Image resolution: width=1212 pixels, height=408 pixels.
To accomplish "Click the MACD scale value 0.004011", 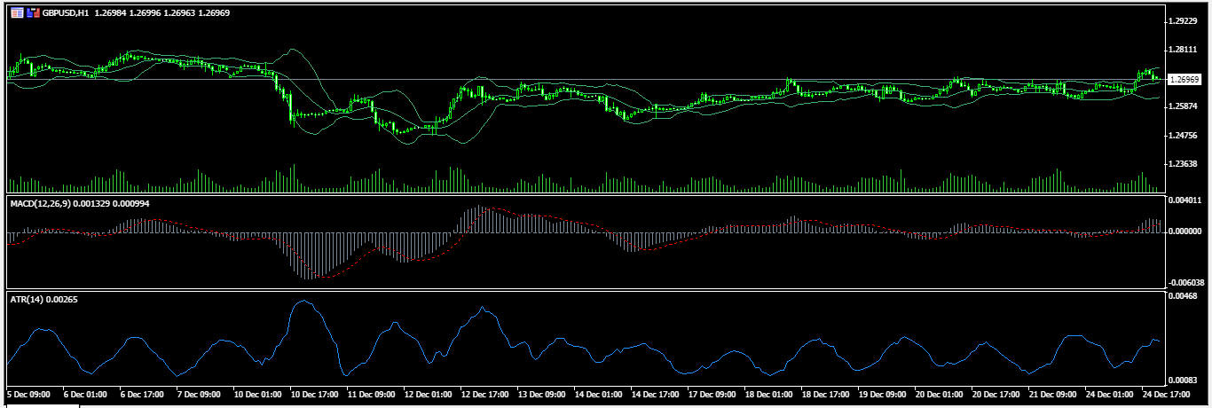I will 1184,201.
